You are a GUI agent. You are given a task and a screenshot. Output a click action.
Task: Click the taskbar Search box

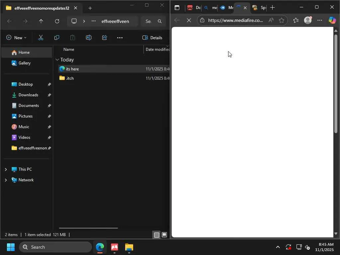click(55, 247)
